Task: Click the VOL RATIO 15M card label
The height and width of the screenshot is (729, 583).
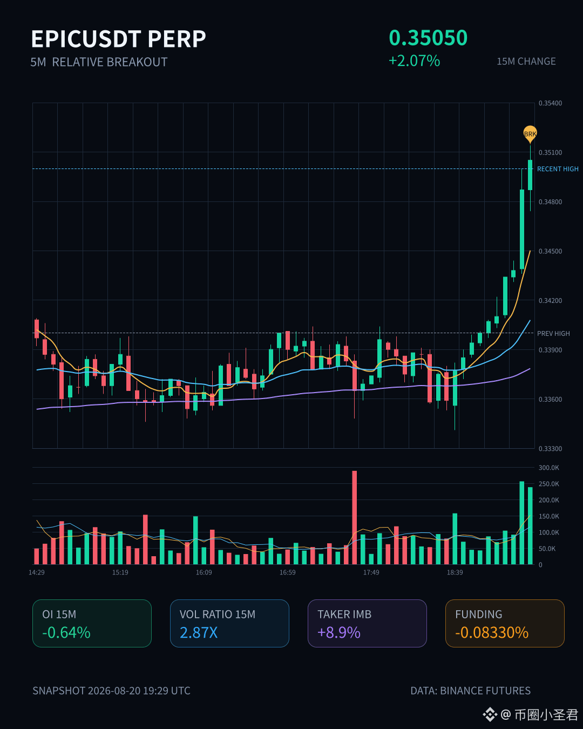Action: [218, 615]
